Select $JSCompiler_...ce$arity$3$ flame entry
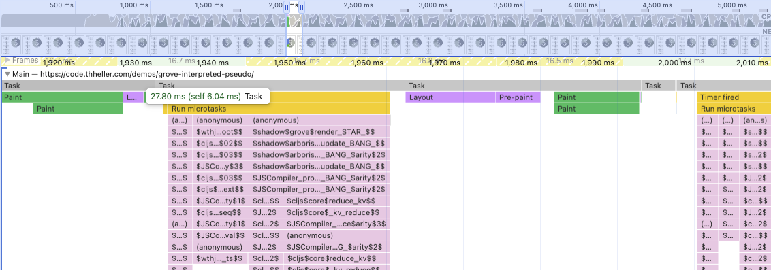 tap(337, 224)
